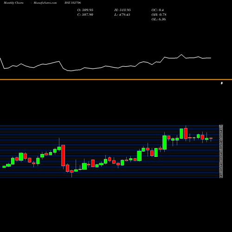Click the 'OL: 6.36' reading
Screen dimensions: 232x232
tap(159, 19)
